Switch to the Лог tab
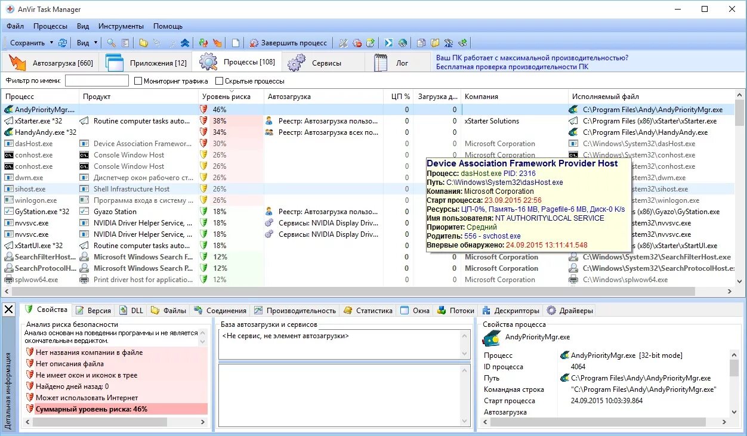The width and height of the screenshot is (747, 436). (x=397, y=63)
